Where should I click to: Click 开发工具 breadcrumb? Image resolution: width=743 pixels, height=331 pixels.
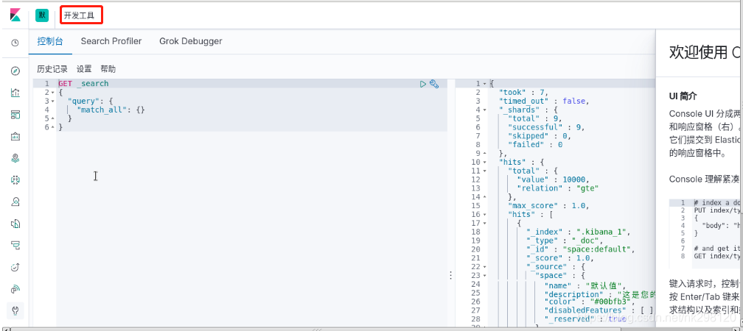point(79,15)
